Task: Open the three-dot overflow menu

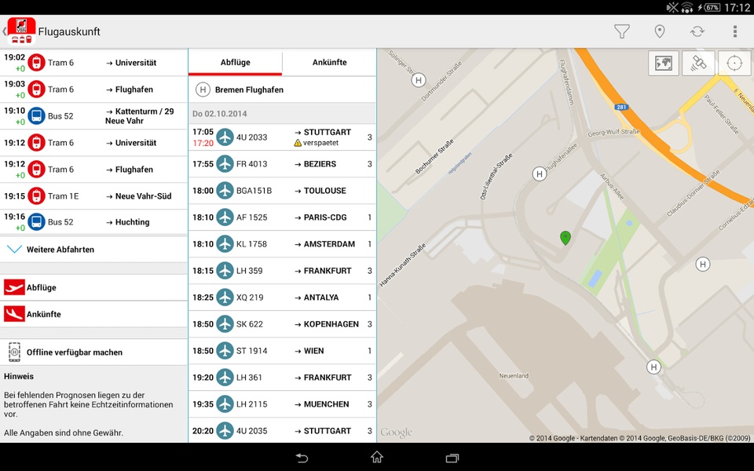Action: 735,31
